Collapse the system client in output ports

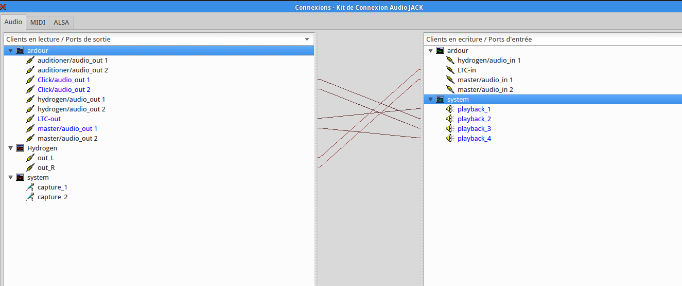click(x=10, y=178)
